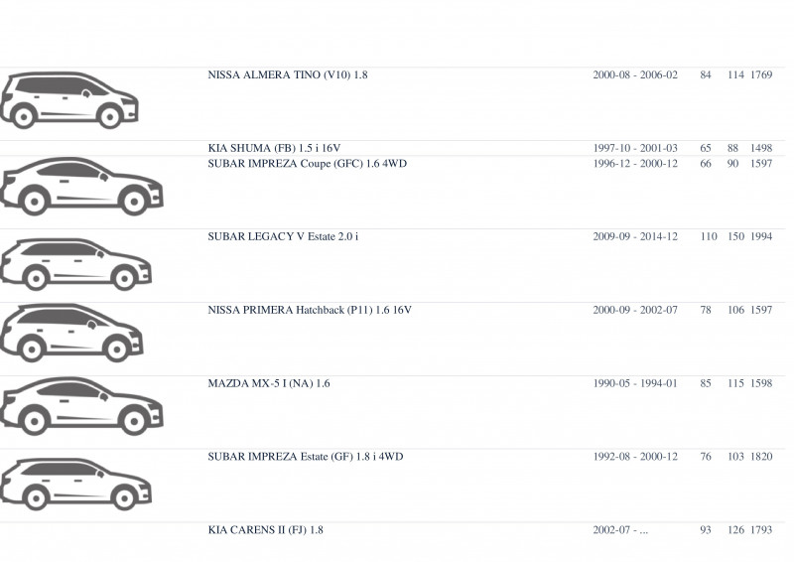The image size is (794, 562).
Task: Click the 2002-07 - ... date for KIA CARENS
Action: pyautogui.click(x=620, y=530)
